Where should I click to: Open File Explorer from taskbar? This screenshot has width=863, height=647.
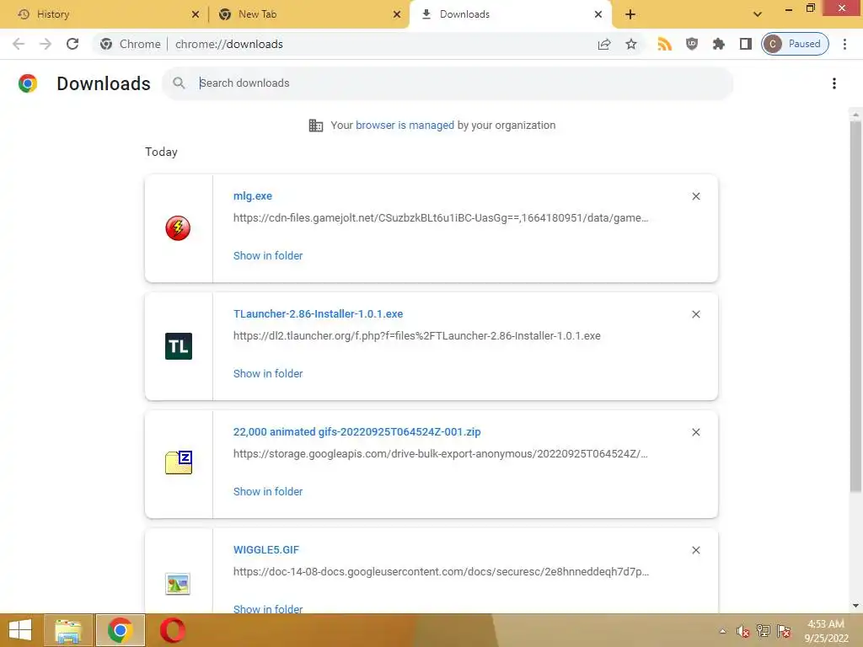tap(67, 630)
